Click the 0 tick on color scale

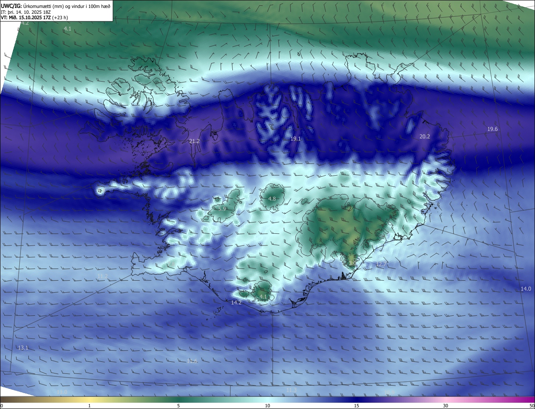[2, 406]
